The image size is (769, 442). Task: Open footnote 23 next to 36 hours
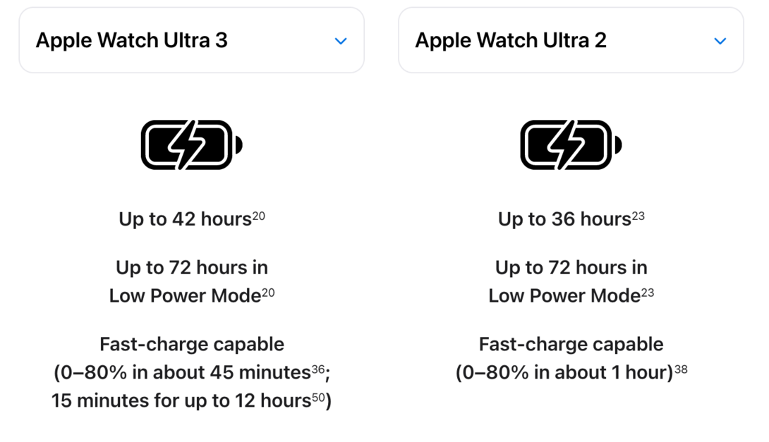[638, 216]
